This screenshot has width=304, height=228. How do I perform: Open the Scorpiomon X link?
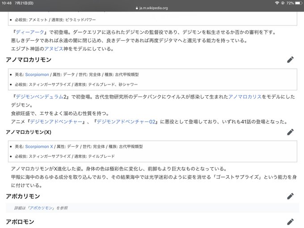(39, 147)
